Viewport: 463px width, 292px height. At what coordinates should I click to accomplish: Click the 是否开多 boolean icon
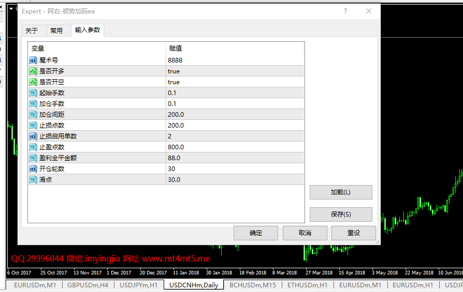point(33,71)
